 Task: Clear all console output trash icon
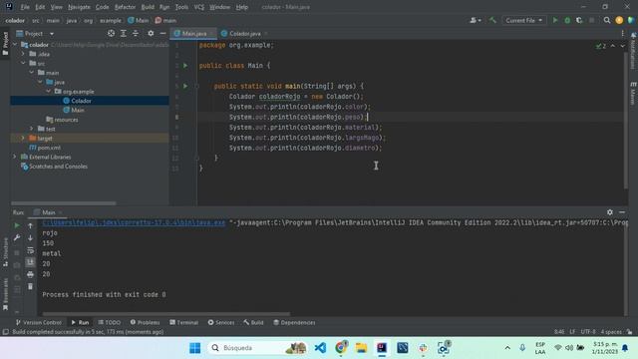coord(30,286)
